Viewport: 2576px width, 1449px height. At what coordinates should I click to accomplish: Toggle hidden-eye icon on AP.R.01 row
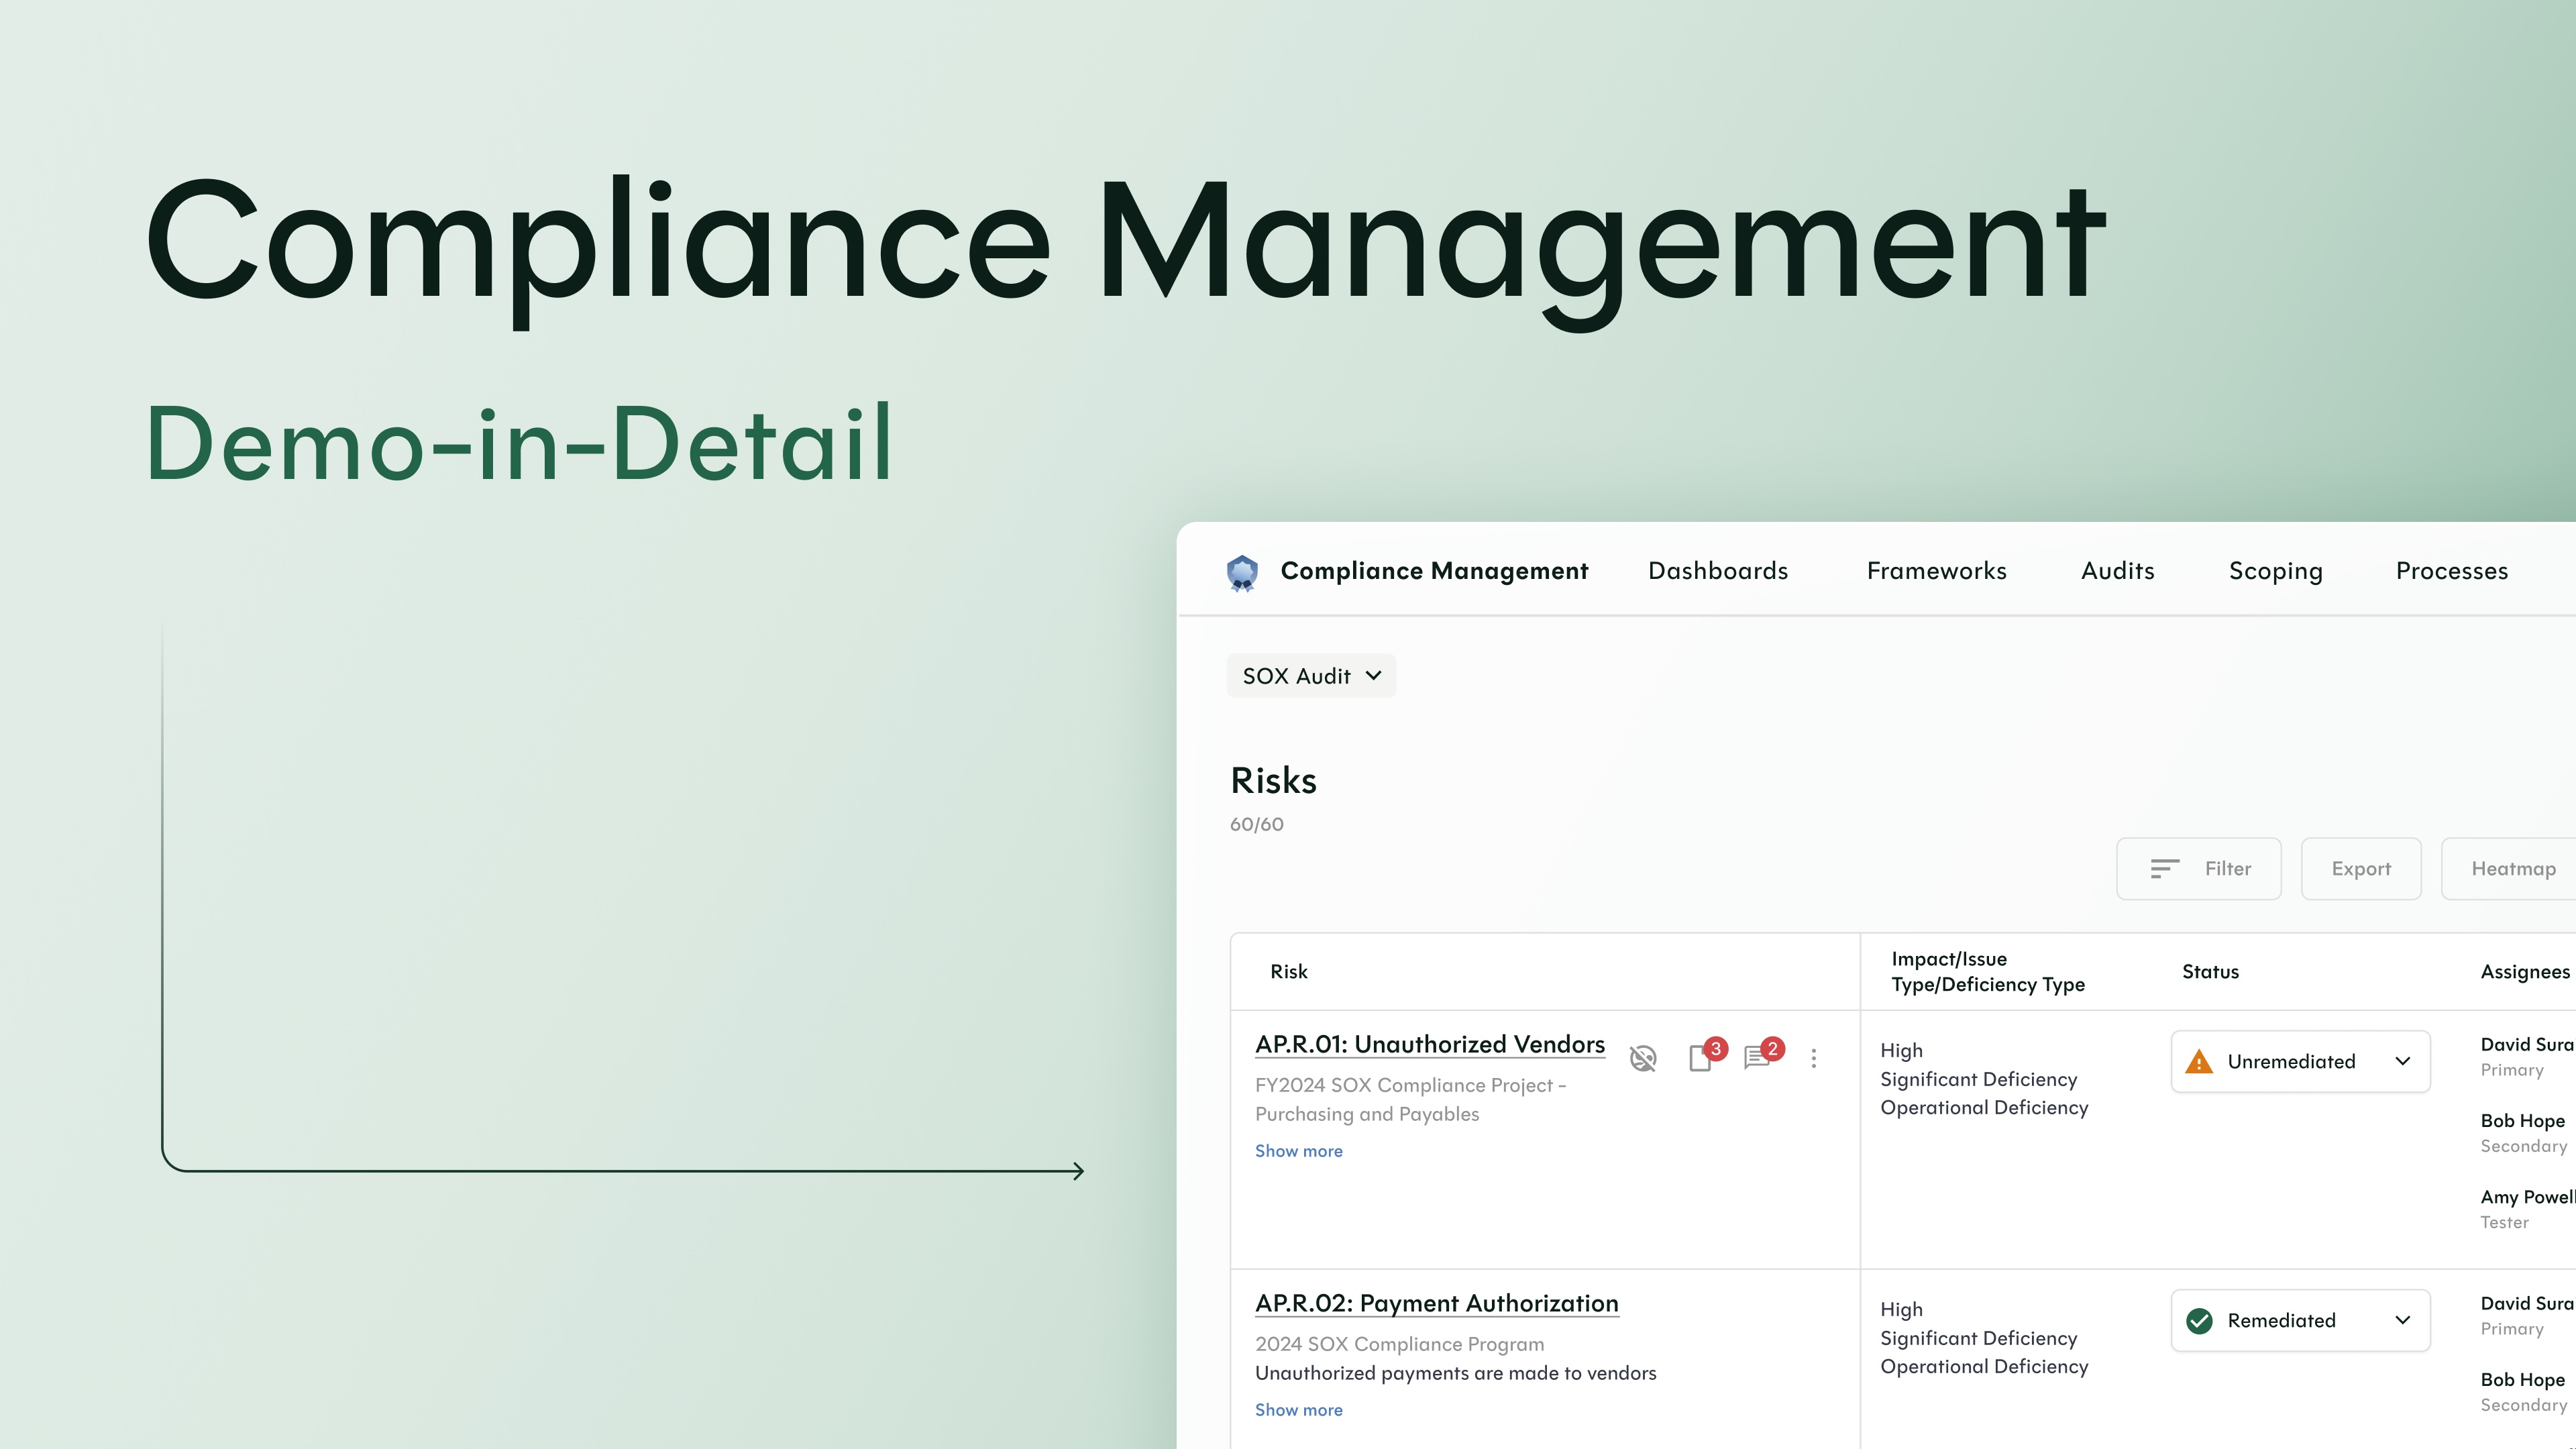pyautogui.click(x=1643, y=1058)
